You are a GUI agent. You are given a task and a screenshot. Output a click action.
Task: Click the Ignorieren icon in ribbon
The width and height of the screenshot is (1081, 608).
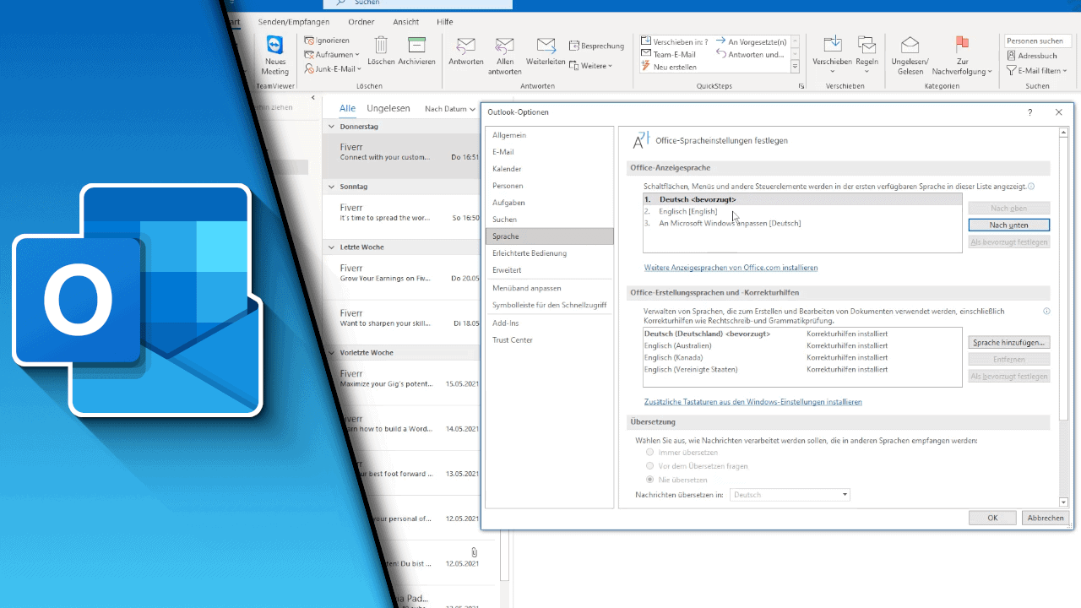point(309,41)
